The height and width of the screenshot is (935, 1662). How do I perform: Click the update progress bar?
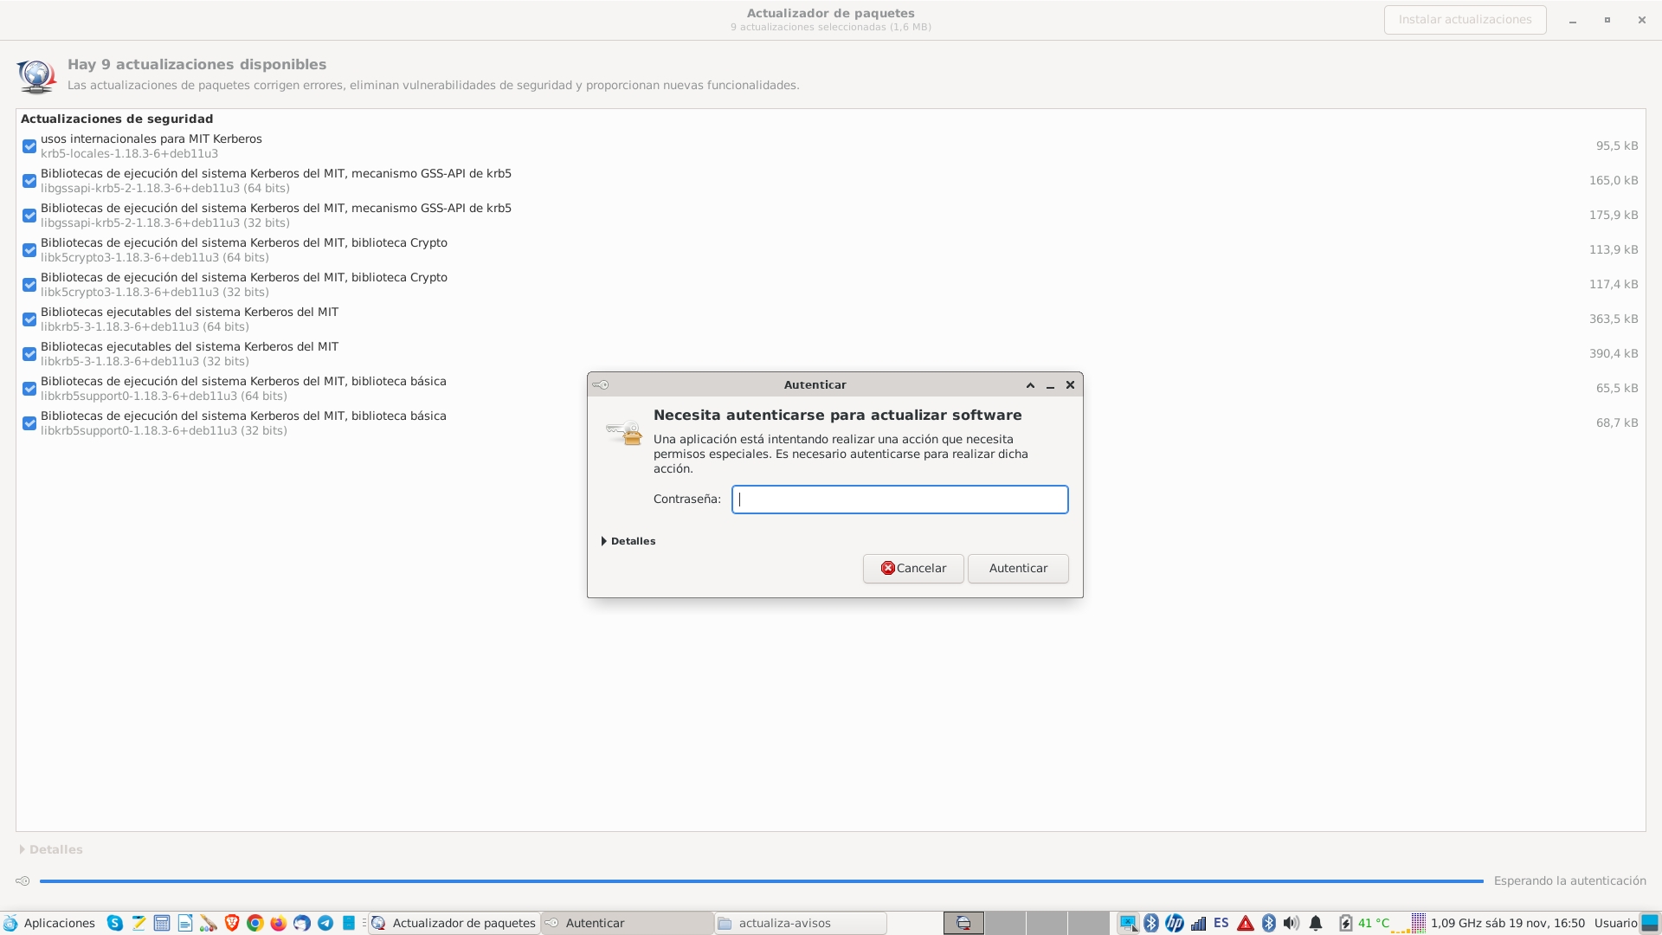coord(761,881)
